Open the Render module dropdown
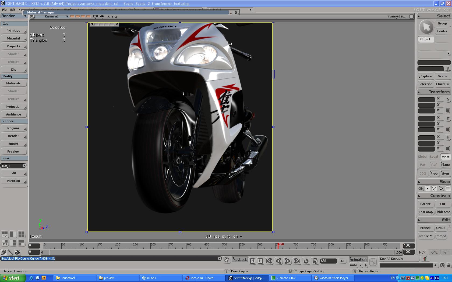Screen dimensions: 452x282 click(x=14, y=16)
